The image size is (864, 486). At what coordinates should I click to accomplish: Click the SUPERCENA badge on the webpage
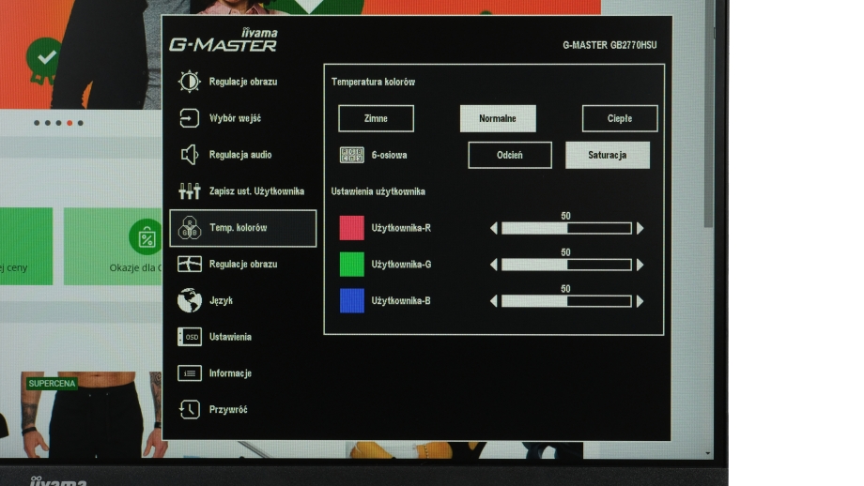pos(52,384)
